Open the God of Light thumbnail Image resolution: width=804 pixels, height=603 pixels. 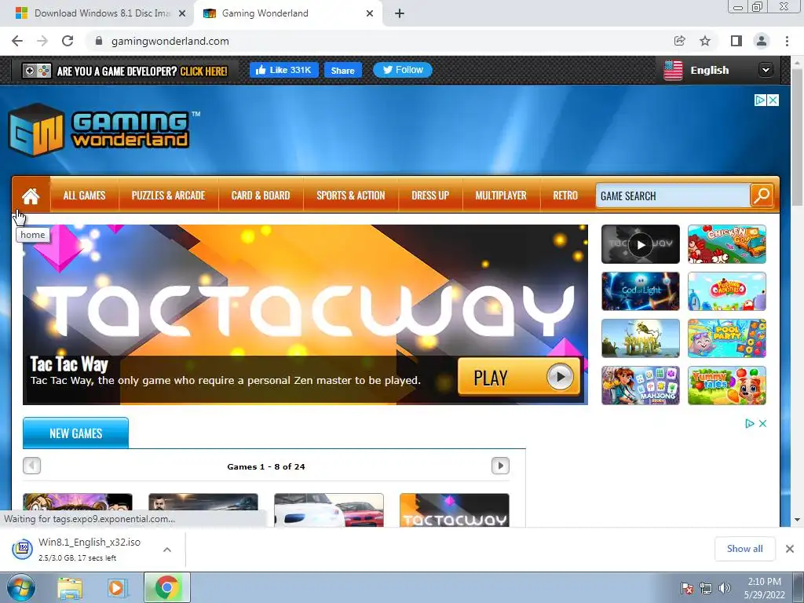pyautogui.click(x=641, y=291)
